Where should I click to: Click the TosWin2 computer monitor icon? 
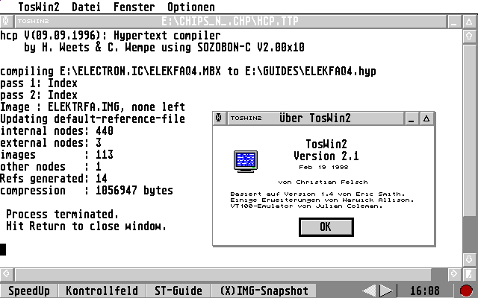click(245, 161)
